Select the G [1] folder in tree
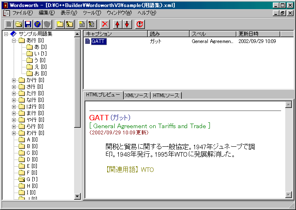 31,179
